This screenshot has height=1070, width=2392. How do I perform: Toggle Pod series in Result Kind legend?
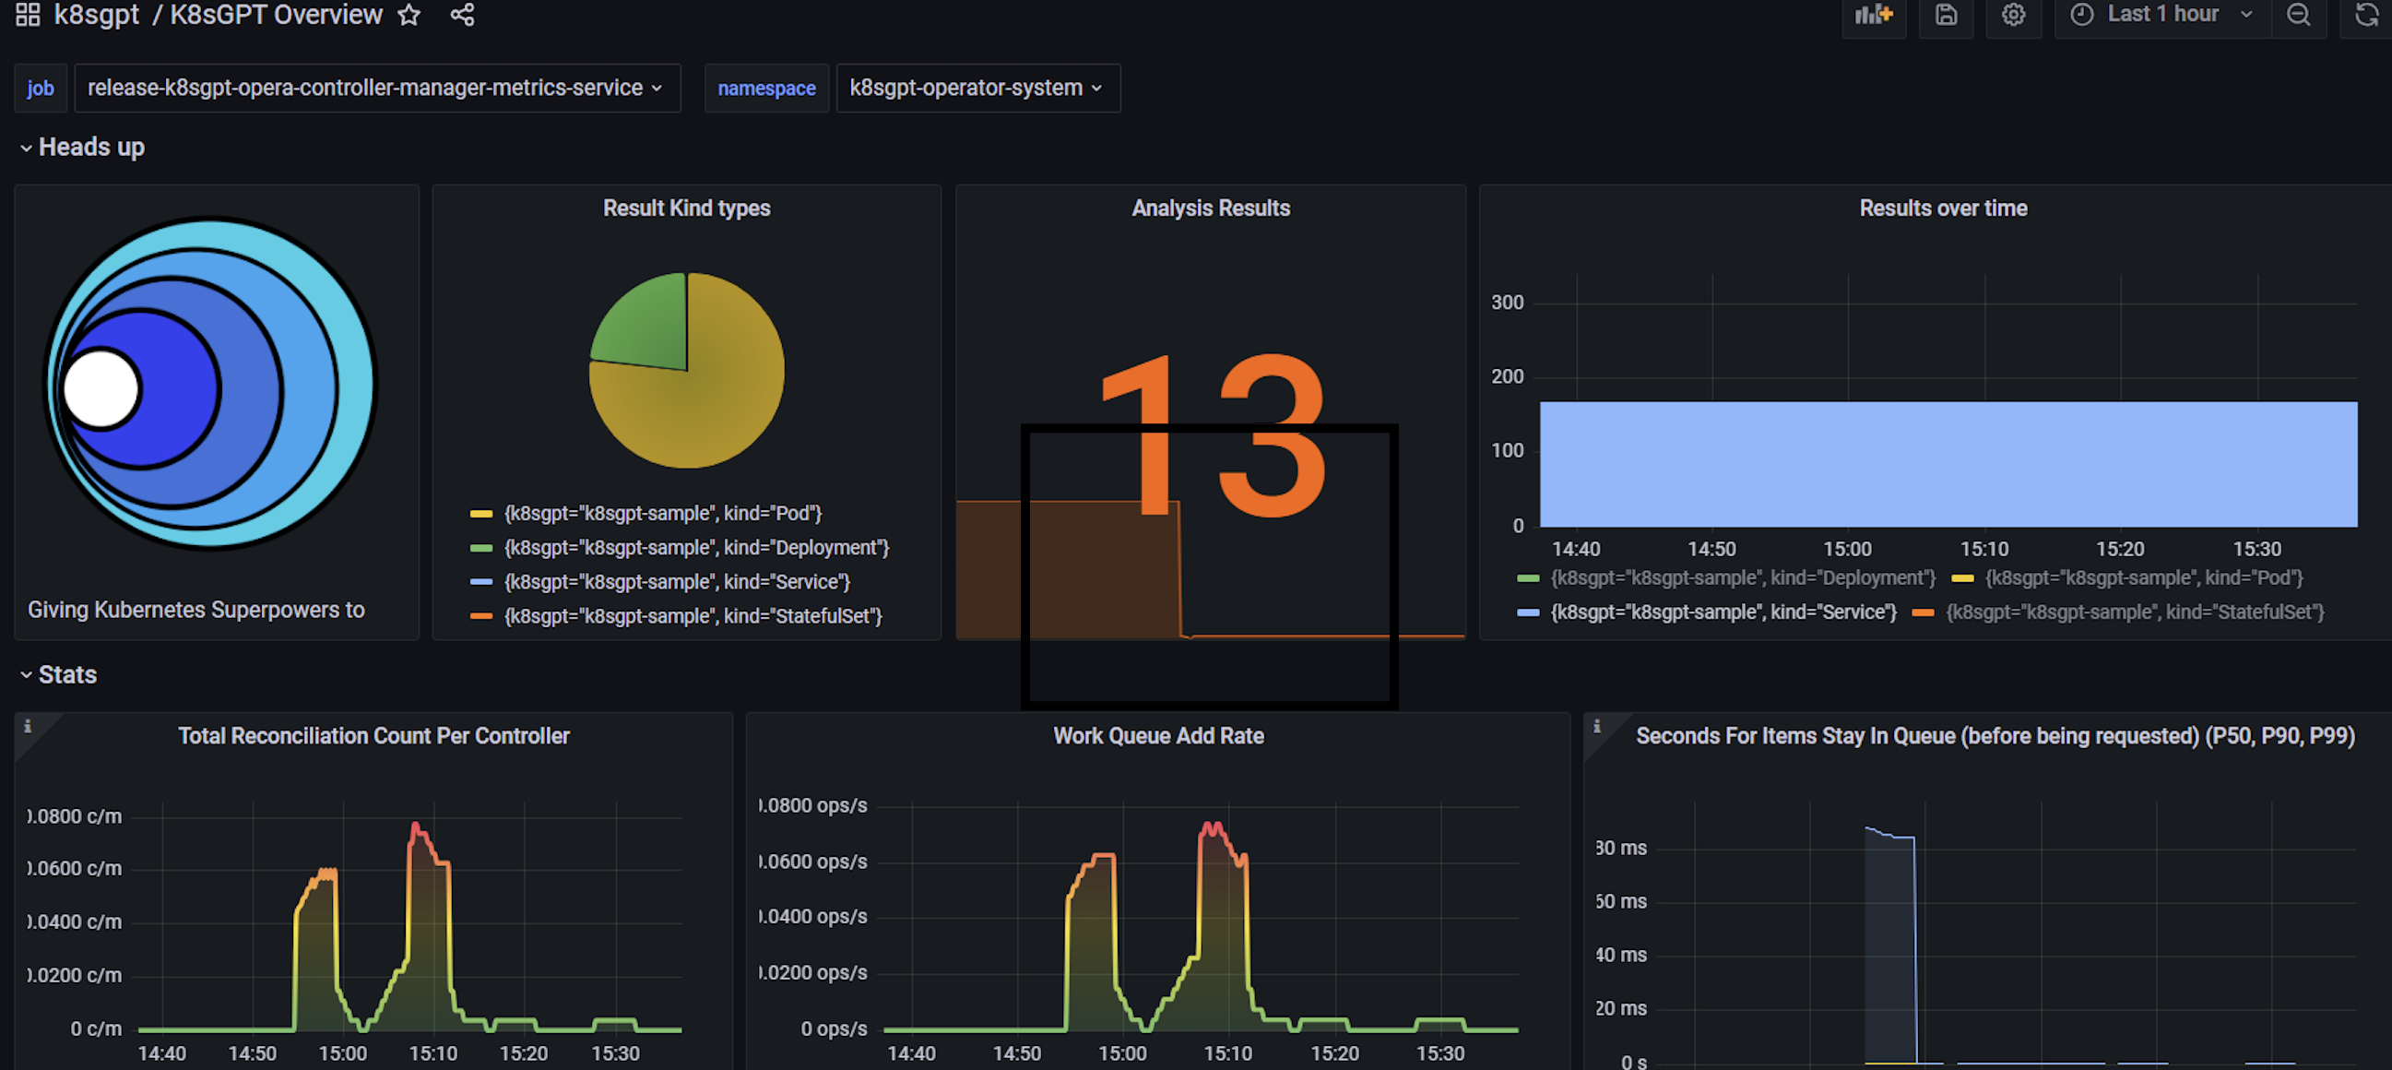pos(662,514)
